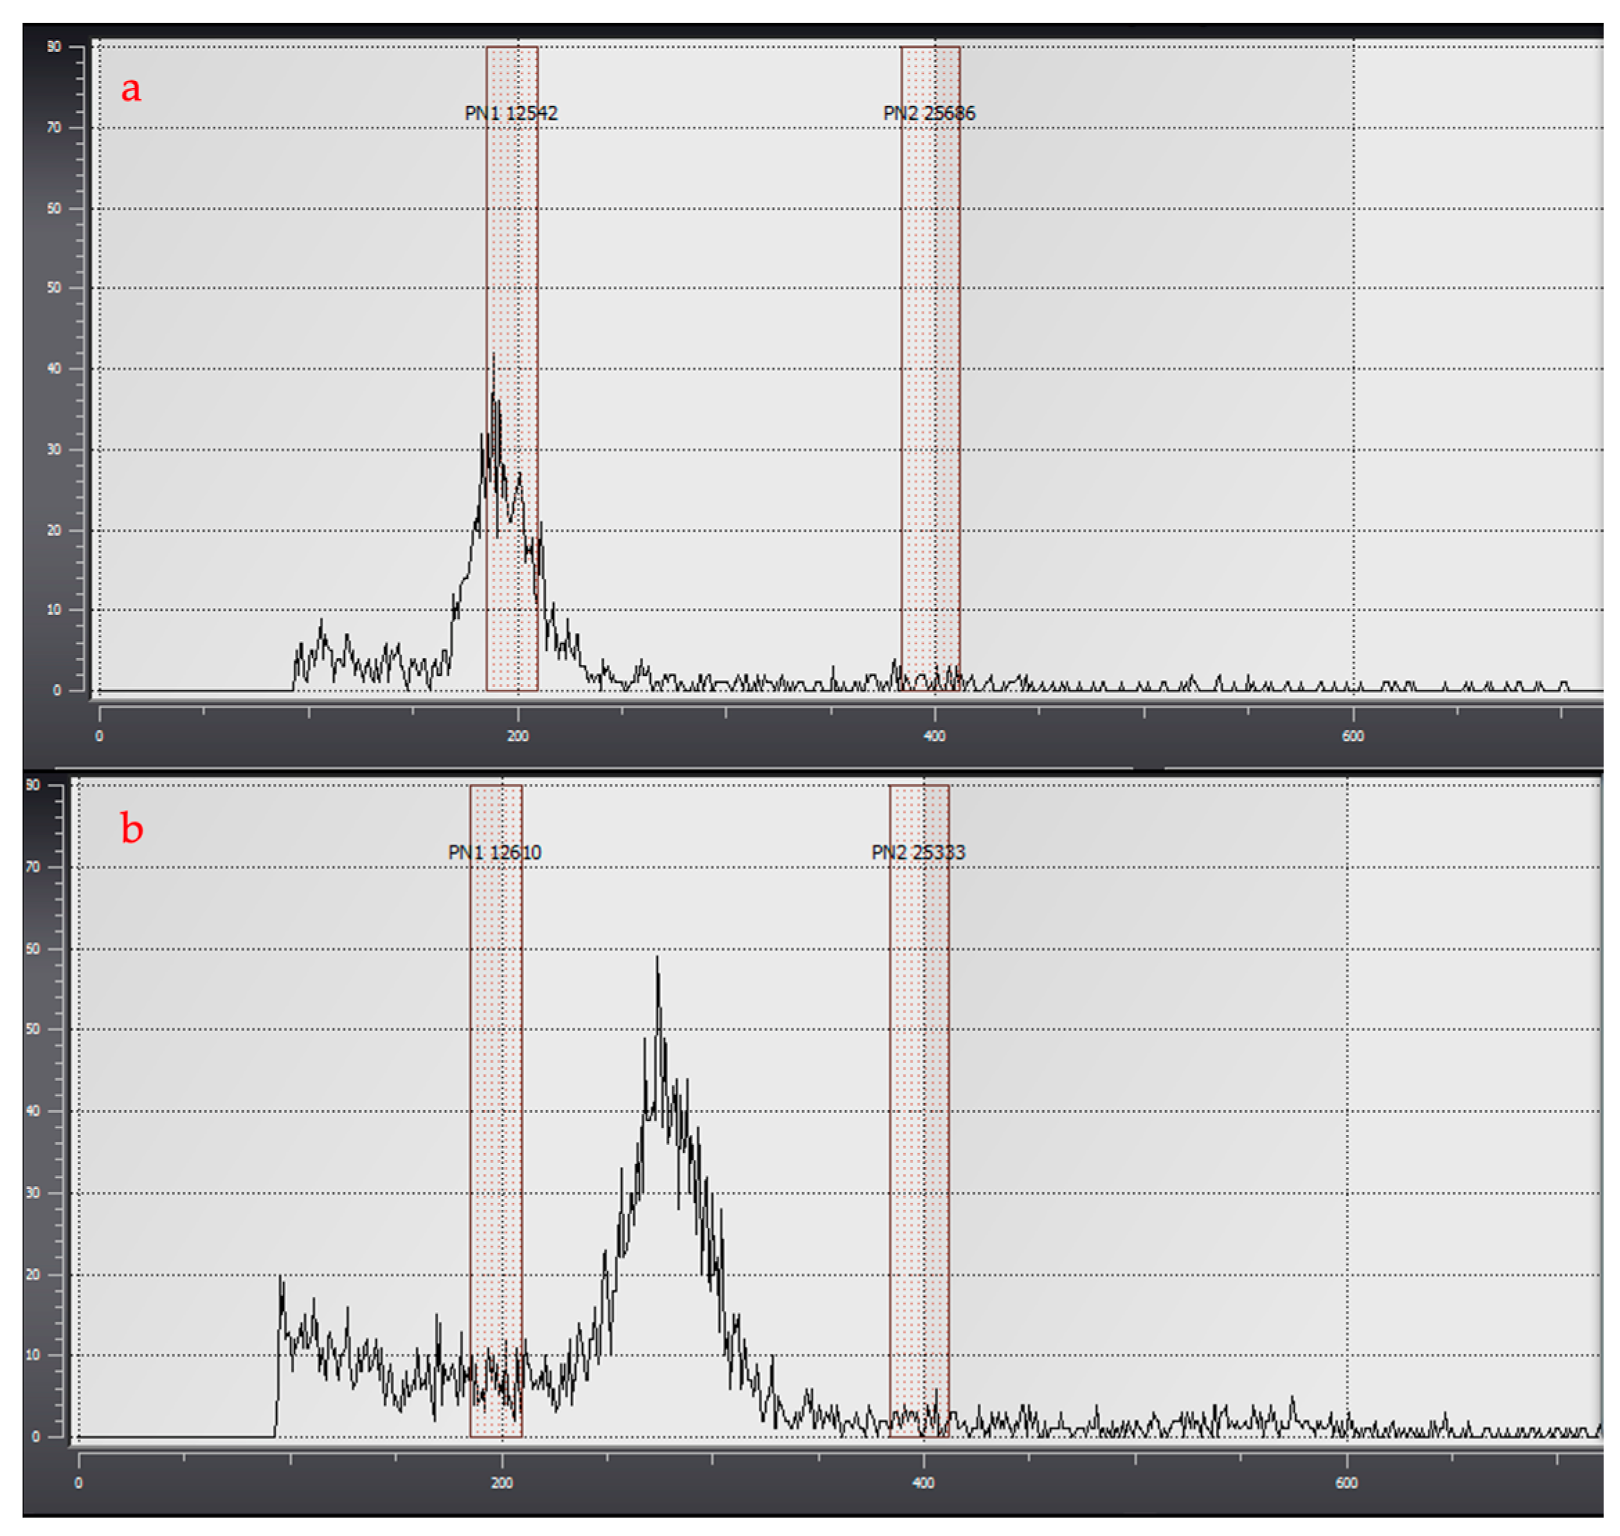
Task: Click the tallest peak in bottom histogram
Action: coord(656,960)
